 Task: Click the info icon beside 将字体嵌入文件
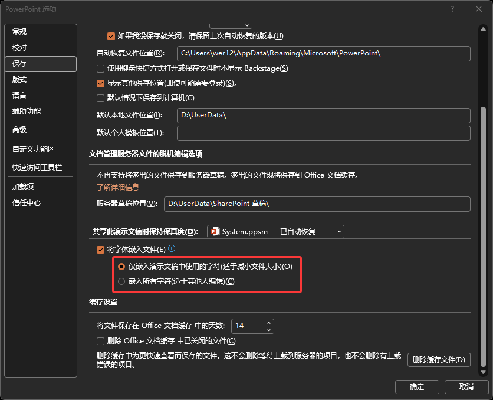tap(172, 249)
